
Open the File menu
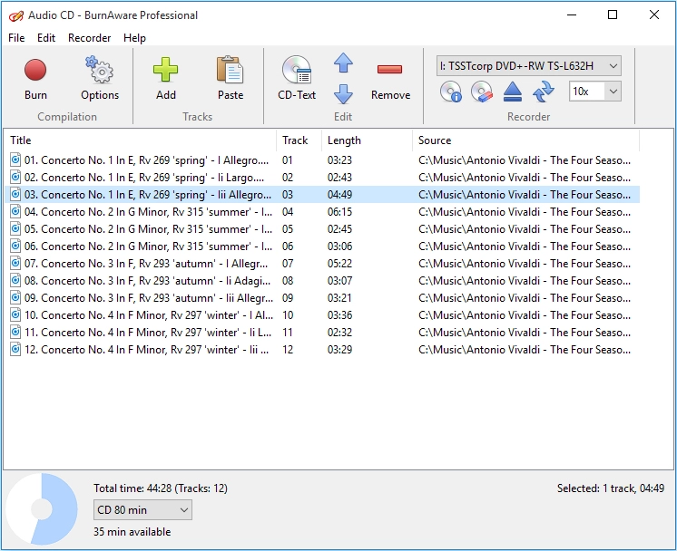pos(16,38)
